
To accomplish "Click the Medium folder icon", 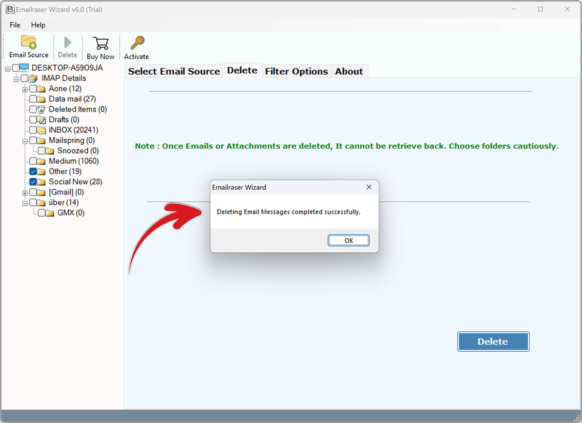I will pos(41,161).
